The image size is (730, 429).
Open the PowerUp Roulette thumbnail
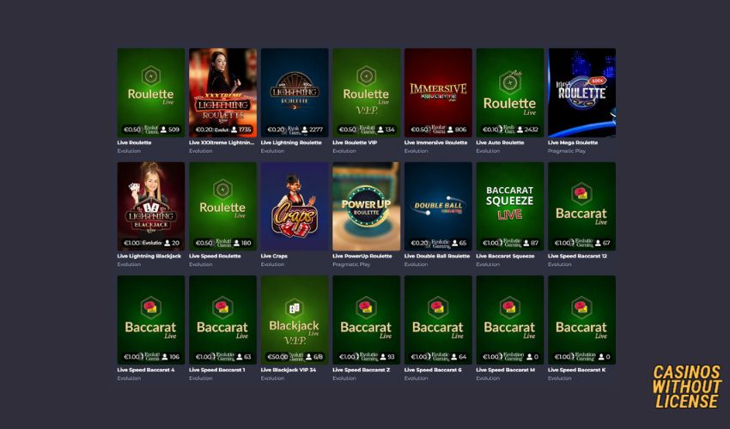(x=367, y=206)
